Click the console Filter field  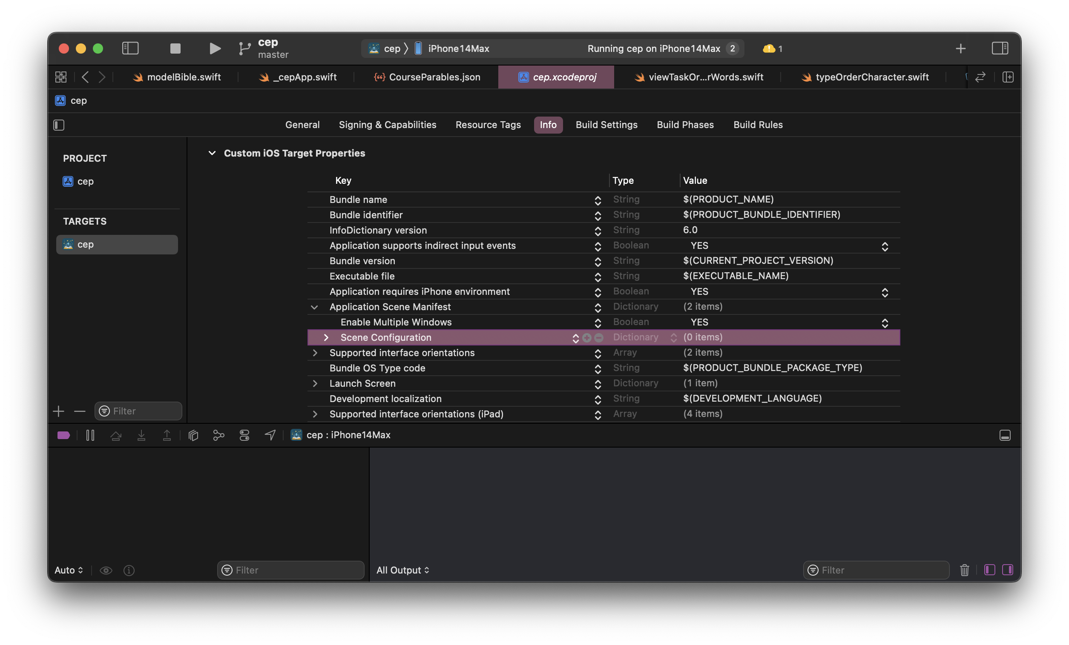[x=876, y=570]
